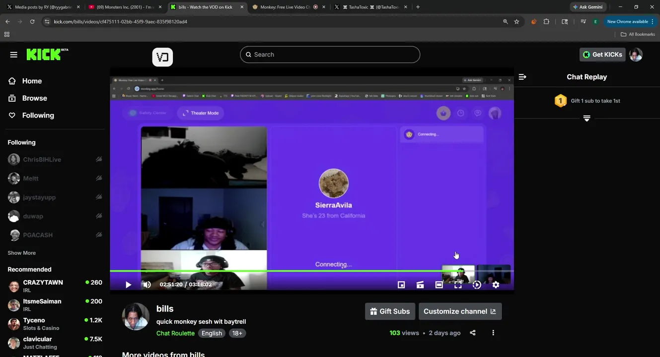Viewport: 660px width, 357px height.
Task: Click the Search input field
Action: 330,55
